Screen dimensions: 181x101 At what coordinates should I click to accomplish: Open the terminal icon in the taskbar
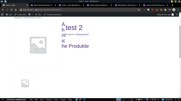click(80, 100)
